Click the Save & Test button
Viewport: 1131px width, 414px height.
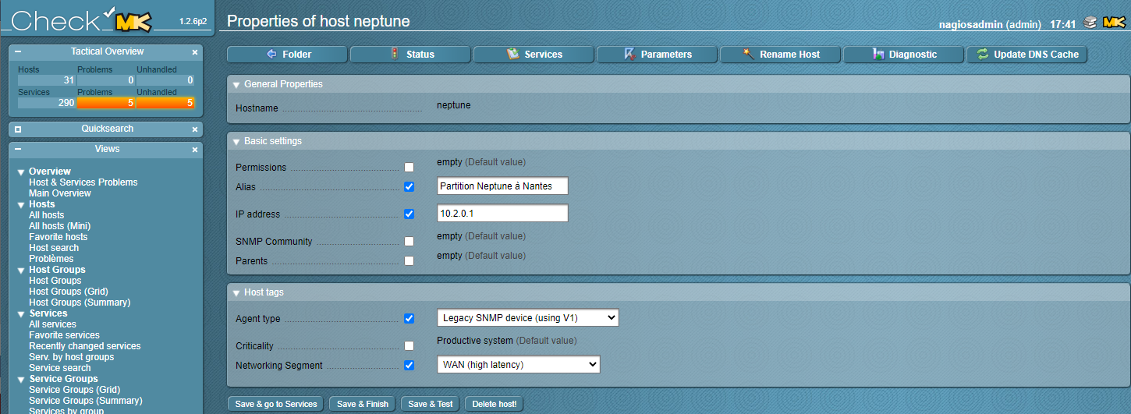[431, 404]
